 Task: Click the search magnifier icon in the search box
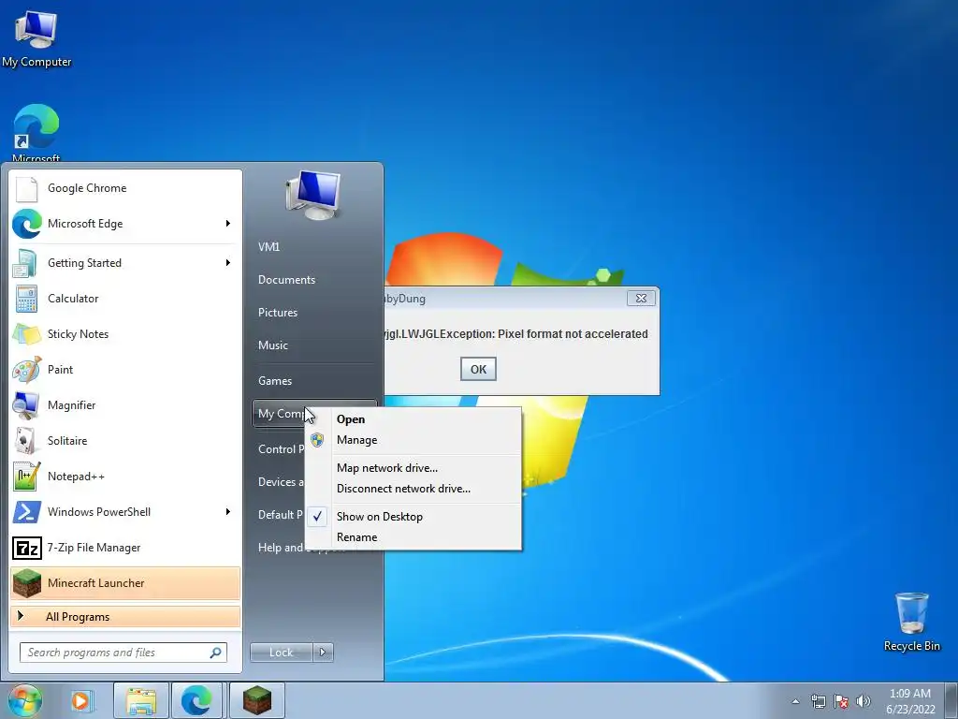215,653
